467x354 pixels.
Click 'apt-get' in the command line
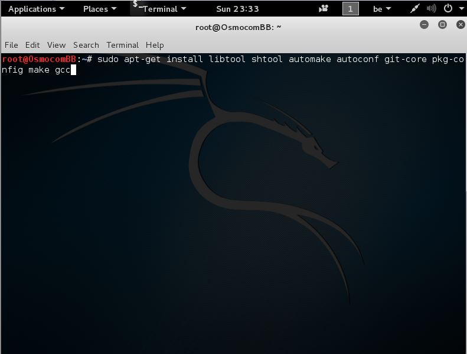(x=142, y=59)
